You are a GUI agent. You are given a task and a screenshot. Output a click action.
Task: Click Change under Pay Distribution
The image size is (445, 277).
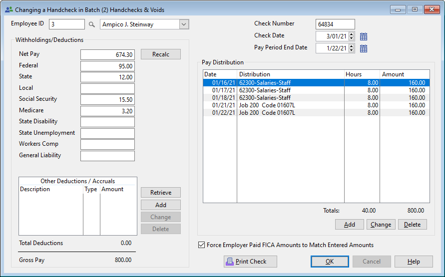pyautogui.click(x=381, y=225)
